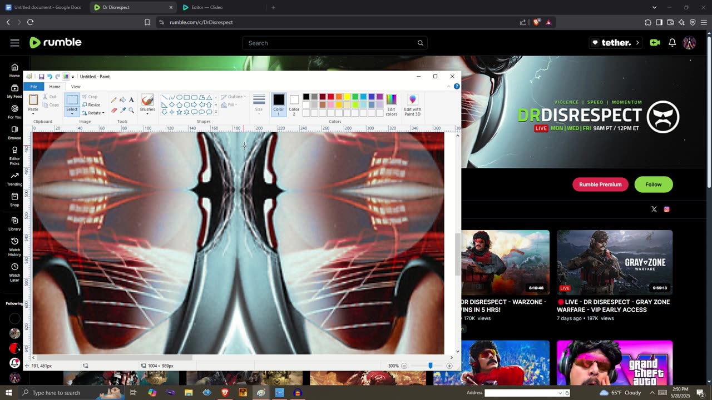
Task: Open Gray Zone Warfare live video title
Action: 613,306
